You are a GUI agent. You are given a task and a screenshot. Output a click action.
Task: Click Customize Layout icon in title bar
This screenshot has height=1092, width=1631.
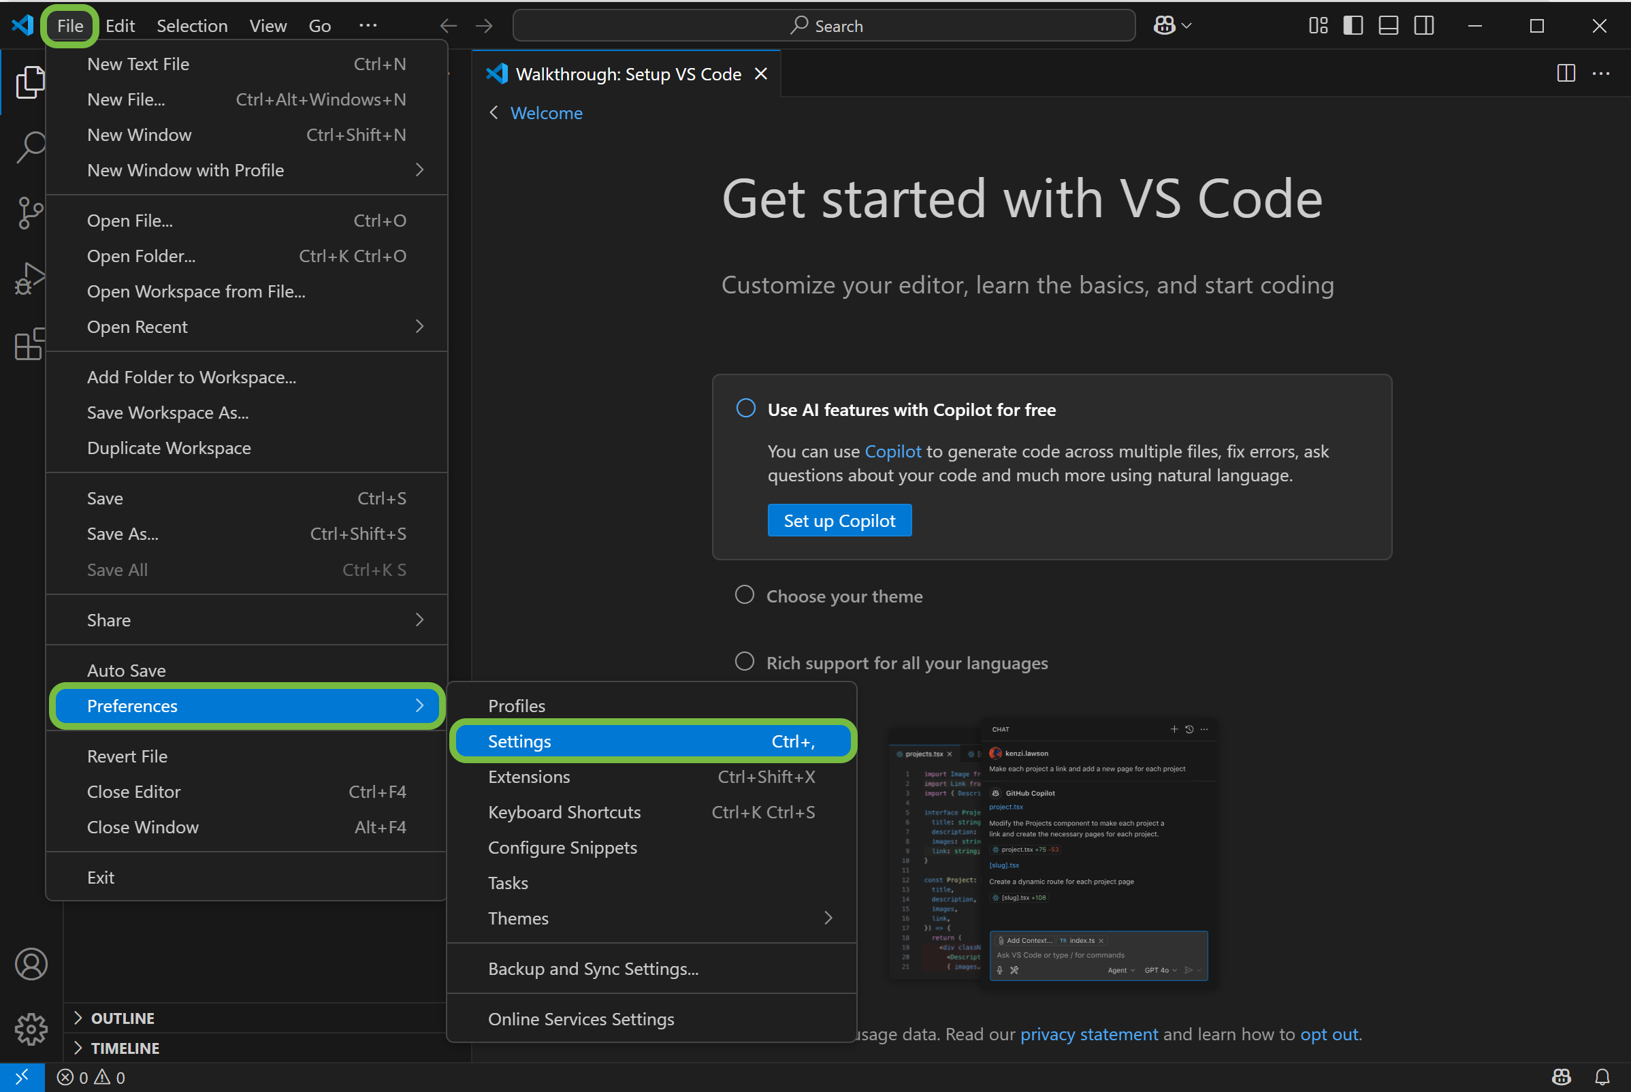coord(1319,26)
